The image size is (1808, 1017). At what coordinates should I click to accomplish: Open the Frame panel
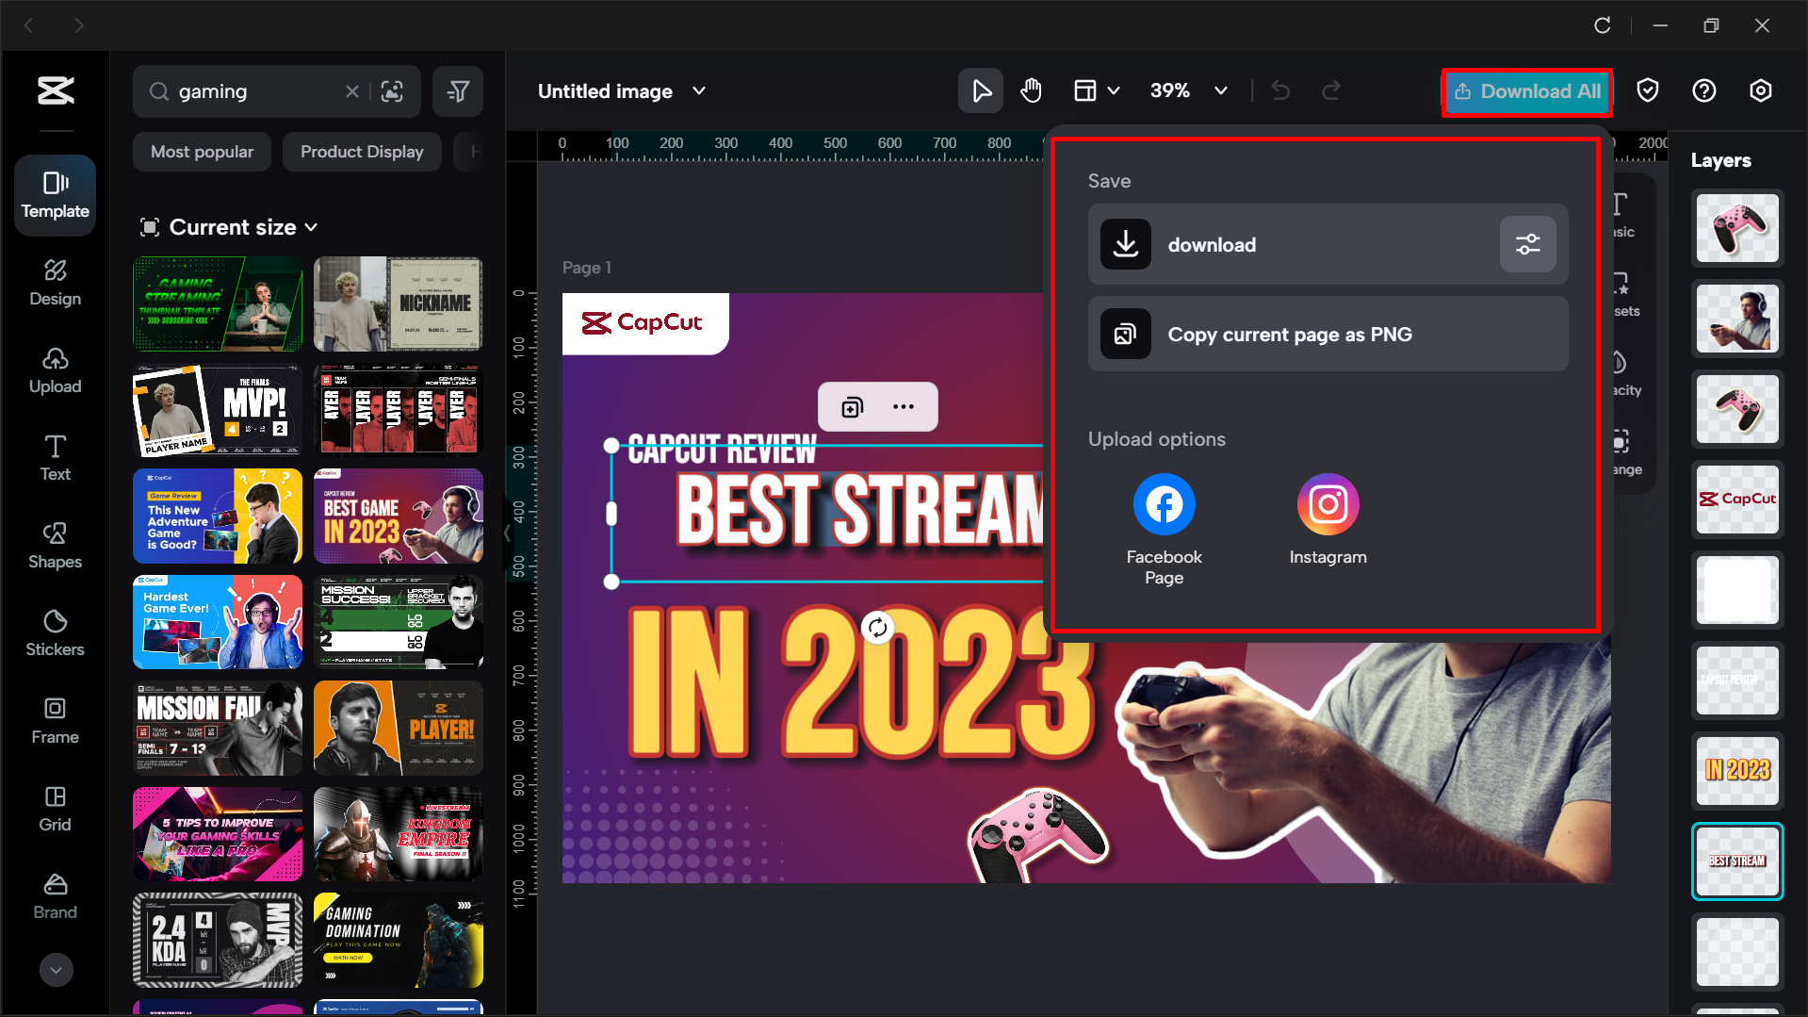tap(56, 721)
